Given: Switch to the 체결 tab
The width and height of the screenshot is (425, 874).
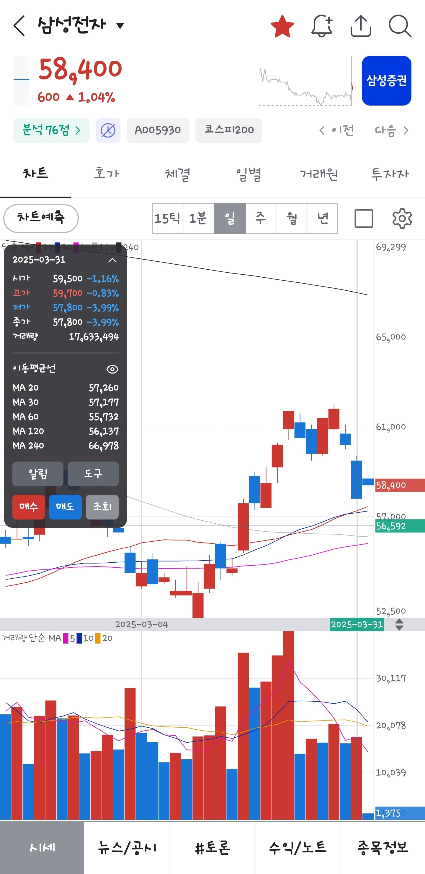Looking at the screenshot, I should click(x=177, y=174).
